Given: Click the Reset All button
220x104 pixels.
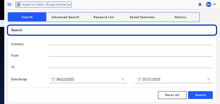Looking at the screenshot, I should (172, 95).
